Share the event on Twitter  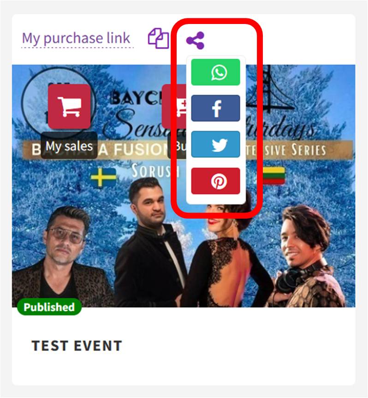tap(215, 144)
